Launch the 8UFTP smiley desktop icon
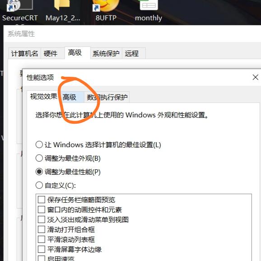Viewport: 261px width, 261px height. 106,5
